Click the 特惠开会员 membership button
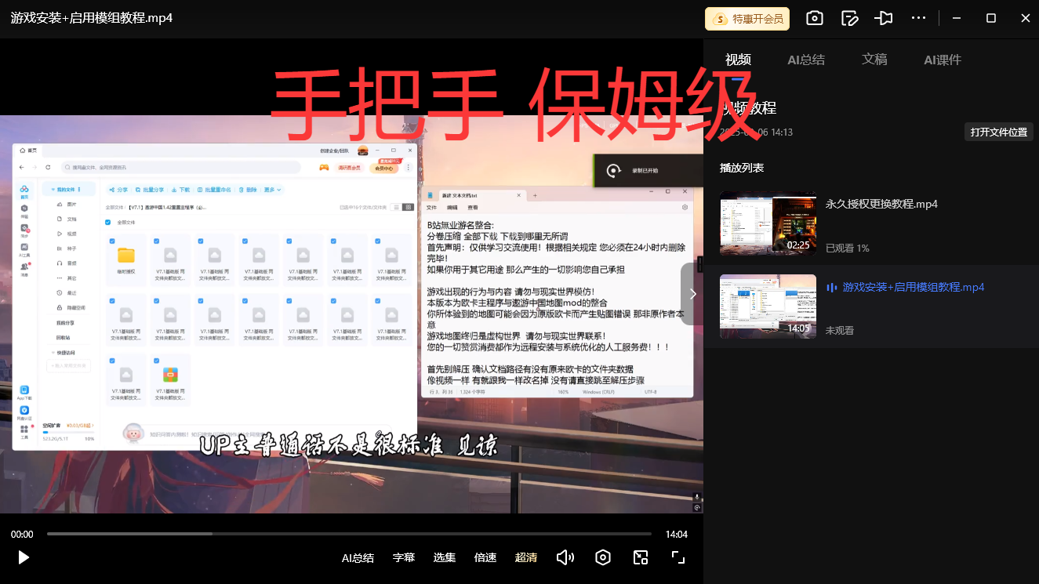Screen dimensions: 1039x584 point(747,19)
